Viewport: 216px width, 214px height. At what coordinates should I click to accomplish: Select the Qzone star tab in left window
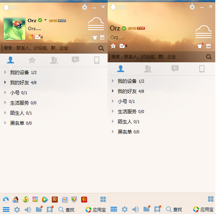pos(32,60)
